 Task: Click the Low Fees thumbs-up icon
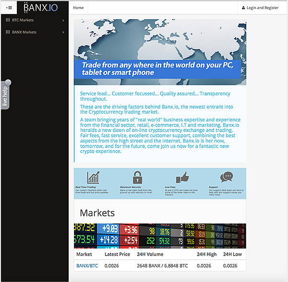click(182, 176)
